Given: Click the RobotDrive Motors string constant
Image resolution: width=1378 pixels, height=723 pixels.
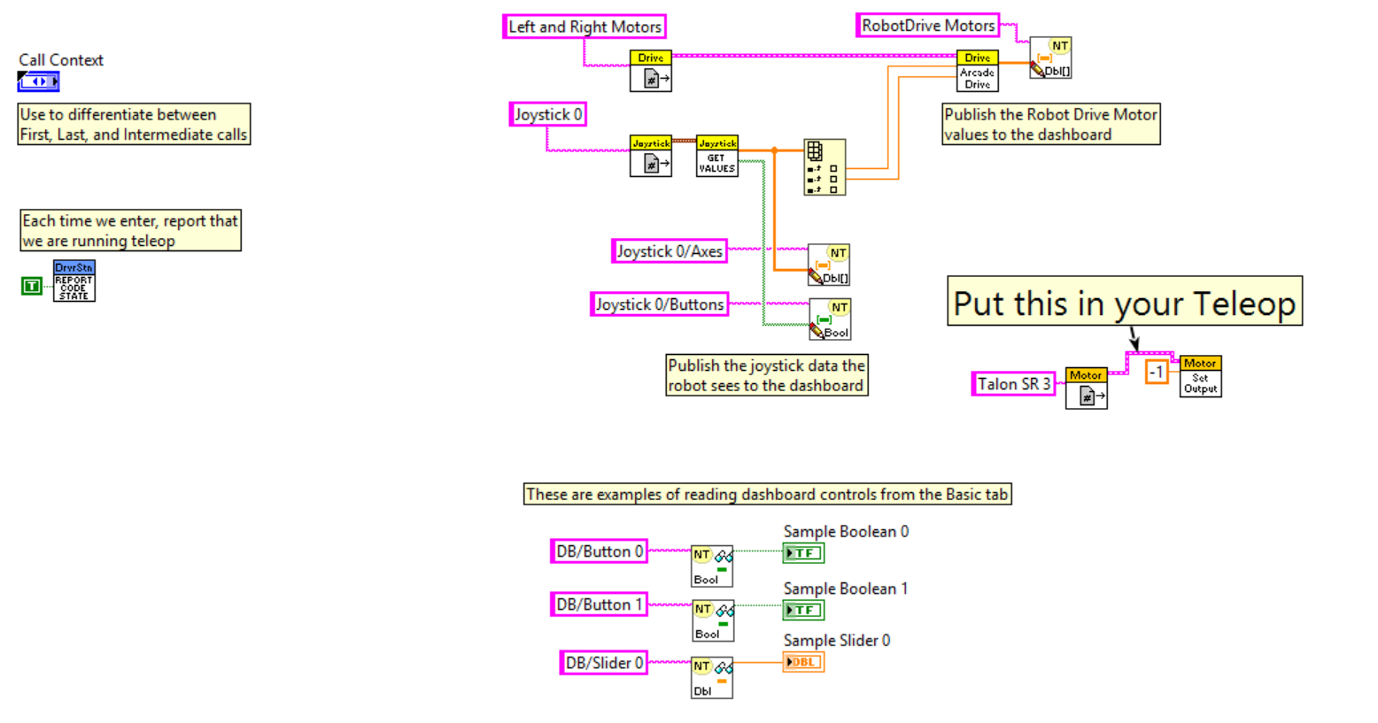Looking at the screenshot, I should 928,26.
